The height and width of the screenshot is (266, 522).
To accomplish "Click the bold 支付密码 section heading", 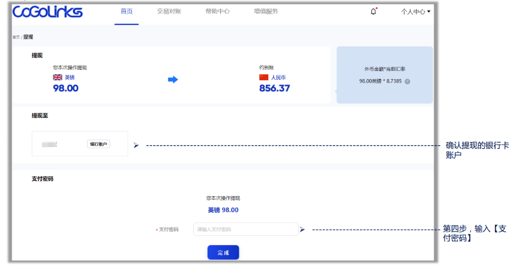I will (42, 179).
